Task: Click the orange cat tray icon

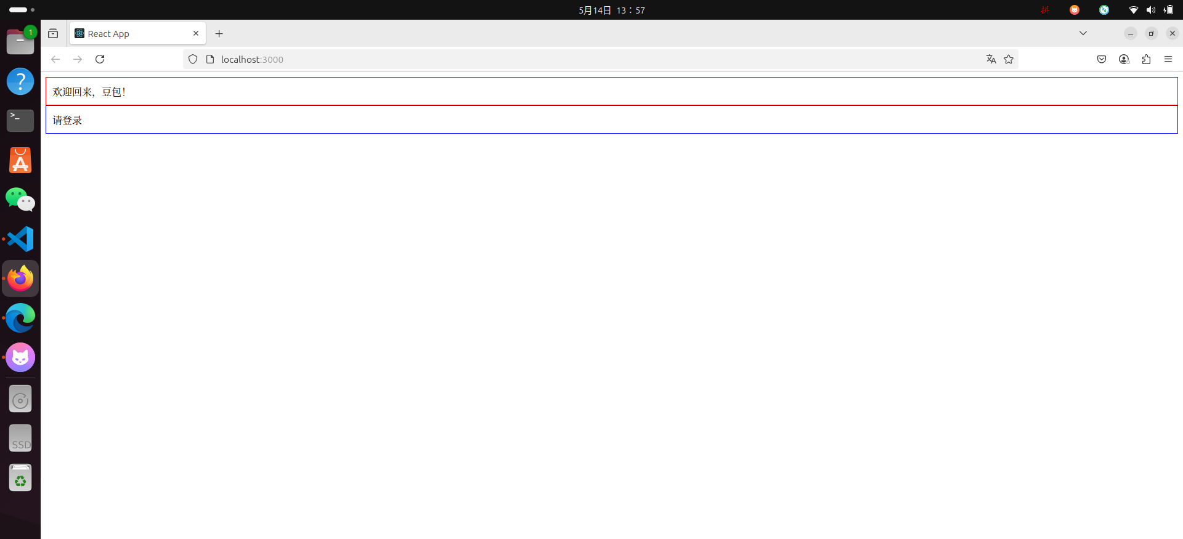Action: [1075, 10]
